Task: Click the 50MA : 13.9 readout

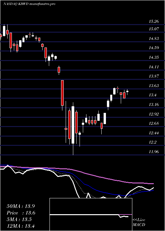Action: pyautogui.click(x=20, y=206)
